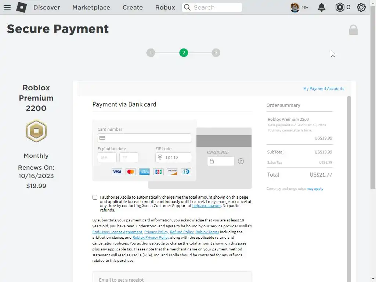Click the 'Roblox Premium 2200' order summary item

coord(288,119)
